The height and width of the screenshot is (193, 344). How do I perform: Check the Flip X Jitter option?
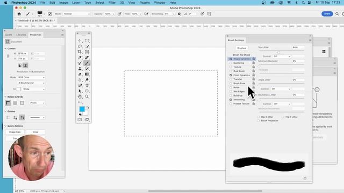point(258,117)
